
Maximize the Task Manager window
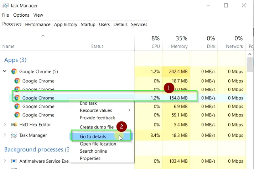pos(226,5)
